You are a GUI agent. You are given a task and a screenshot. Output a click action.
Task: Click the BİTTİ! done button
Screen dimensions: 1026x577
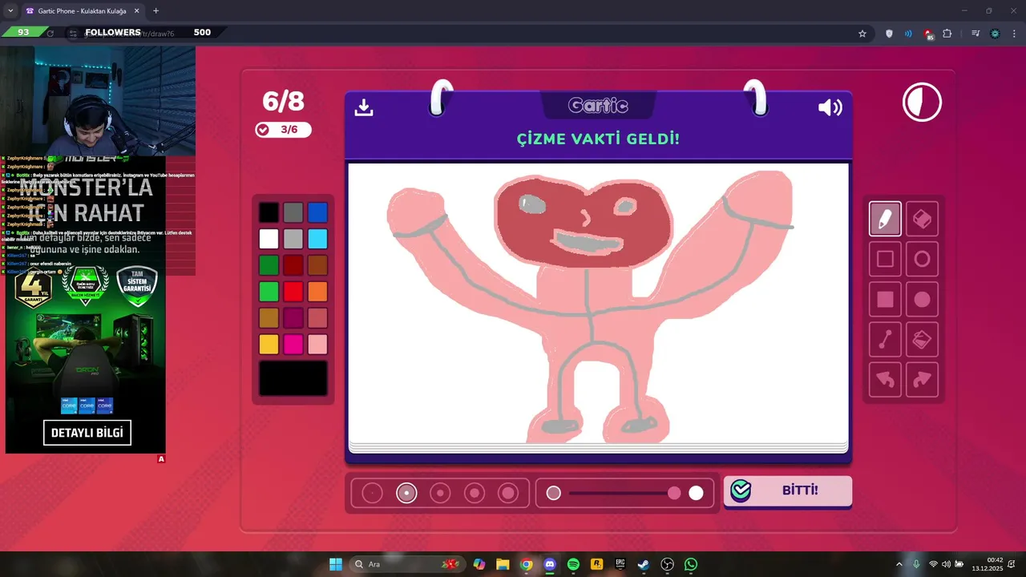[x=788, y=490]
